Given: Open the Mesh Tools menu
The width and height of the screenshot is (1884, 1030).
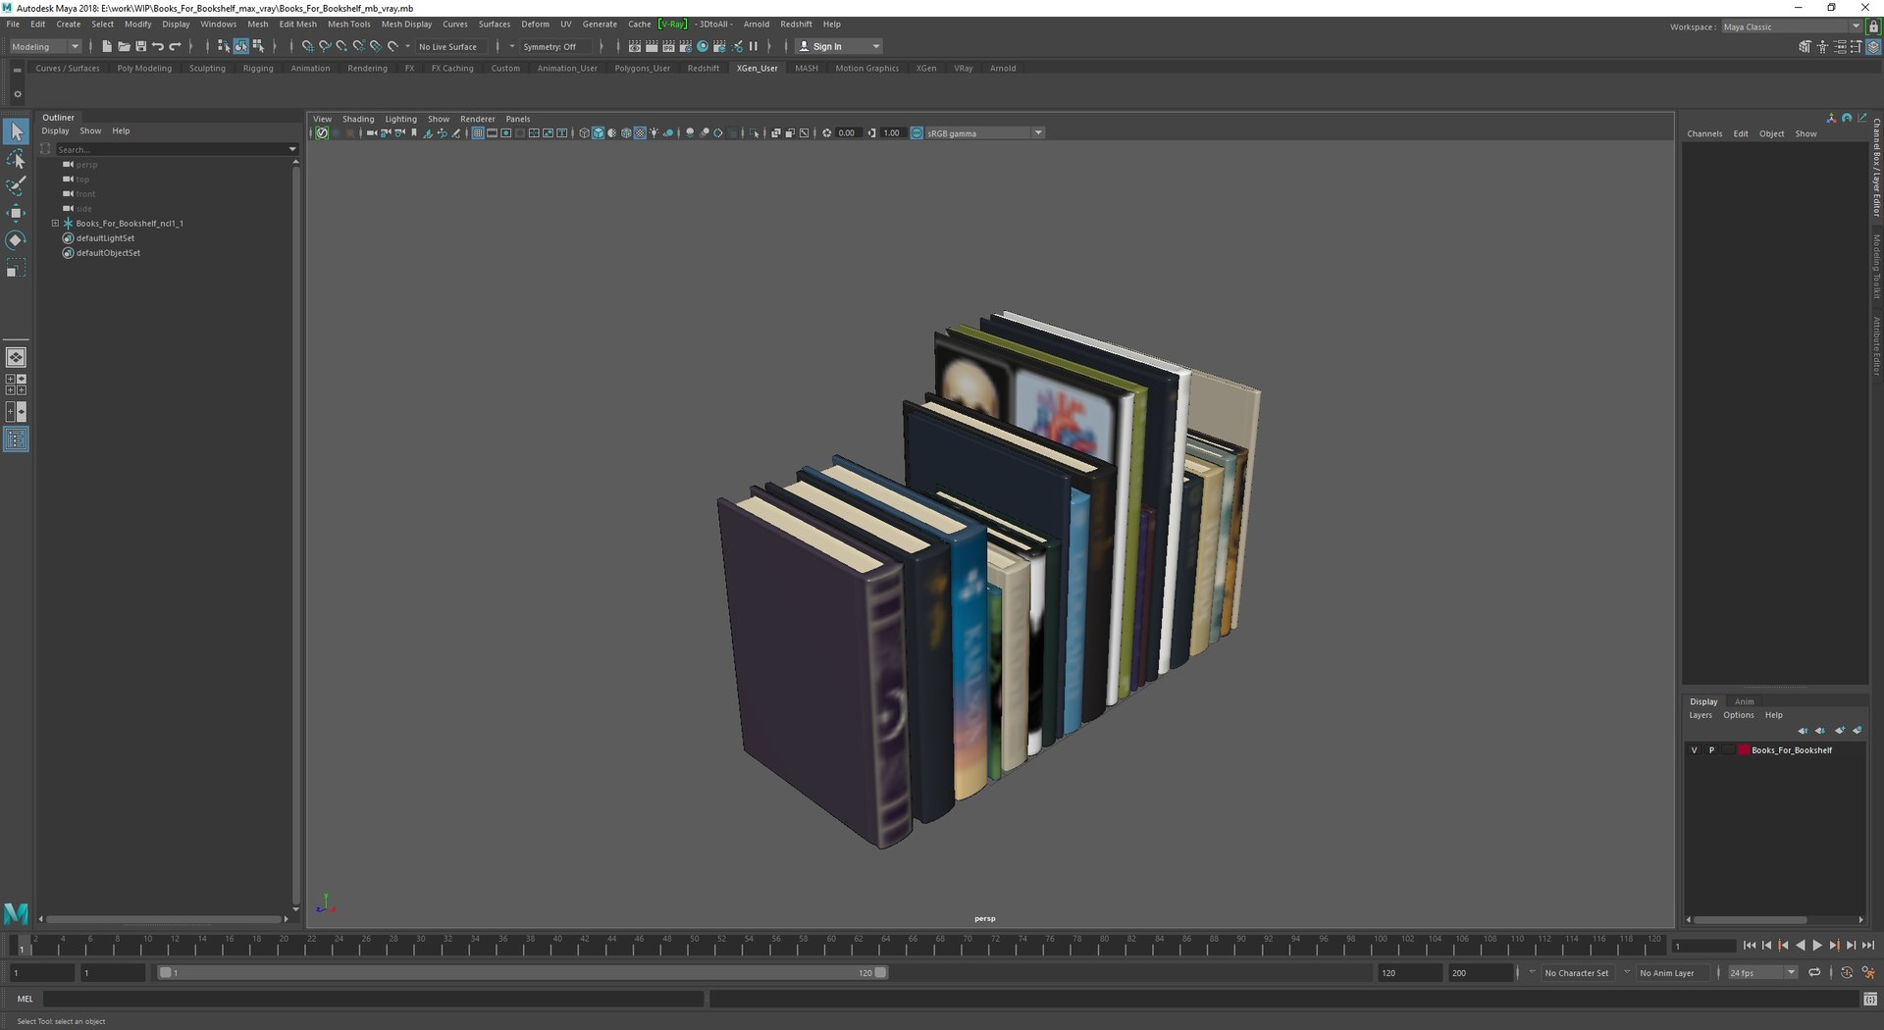Looking at the screenshot, I should [x=348, y=25].
